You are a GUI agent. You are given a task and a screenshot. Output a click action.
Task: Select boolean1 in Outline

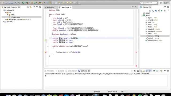click(155, 31)
